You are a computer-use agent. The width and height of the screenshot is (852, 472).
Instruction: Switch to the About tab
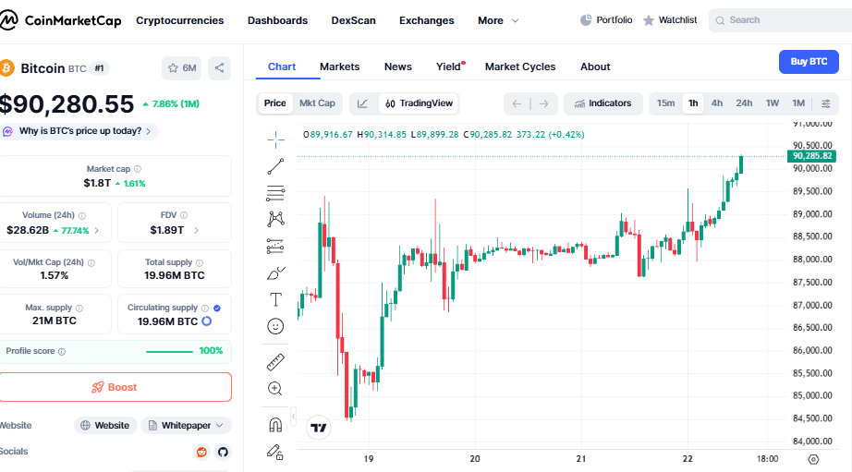pos(595,67)
